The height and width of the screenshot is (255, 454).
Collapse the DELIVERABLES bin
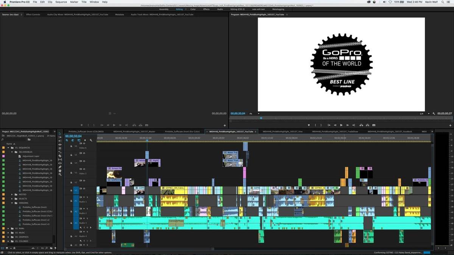12,152
